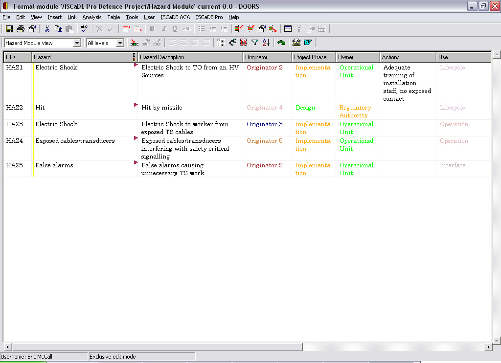Screen dimensions: 501x363
Task: Click horizontal scrollbar thumb
Action: coord(157,347)
